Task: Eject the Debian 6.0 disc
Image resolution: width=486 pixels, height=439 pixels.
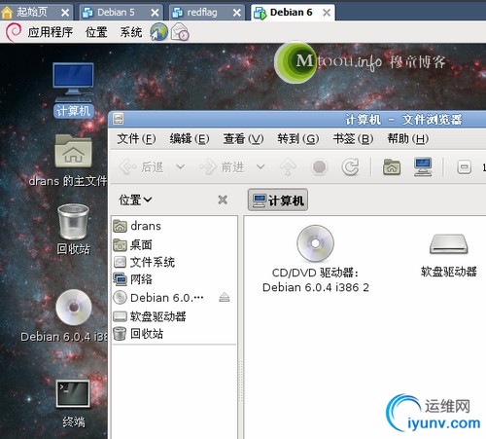Action: pos(225,298)
